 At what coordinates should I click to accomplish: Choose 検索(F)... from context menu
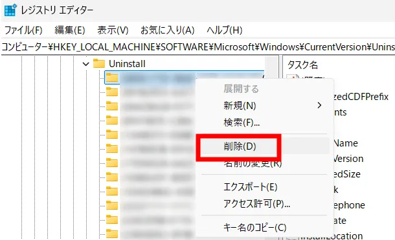coord(265,123)
